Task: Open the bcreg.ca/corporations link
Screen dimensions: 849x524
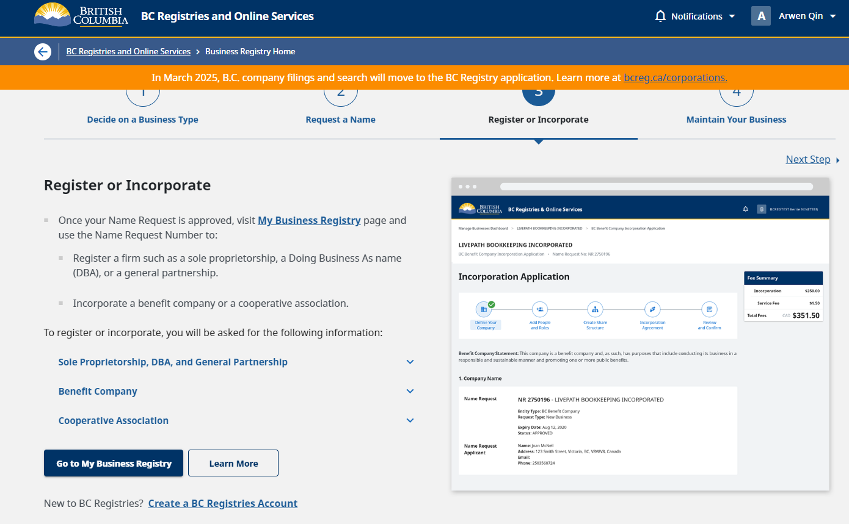Action: pos(676,77)
